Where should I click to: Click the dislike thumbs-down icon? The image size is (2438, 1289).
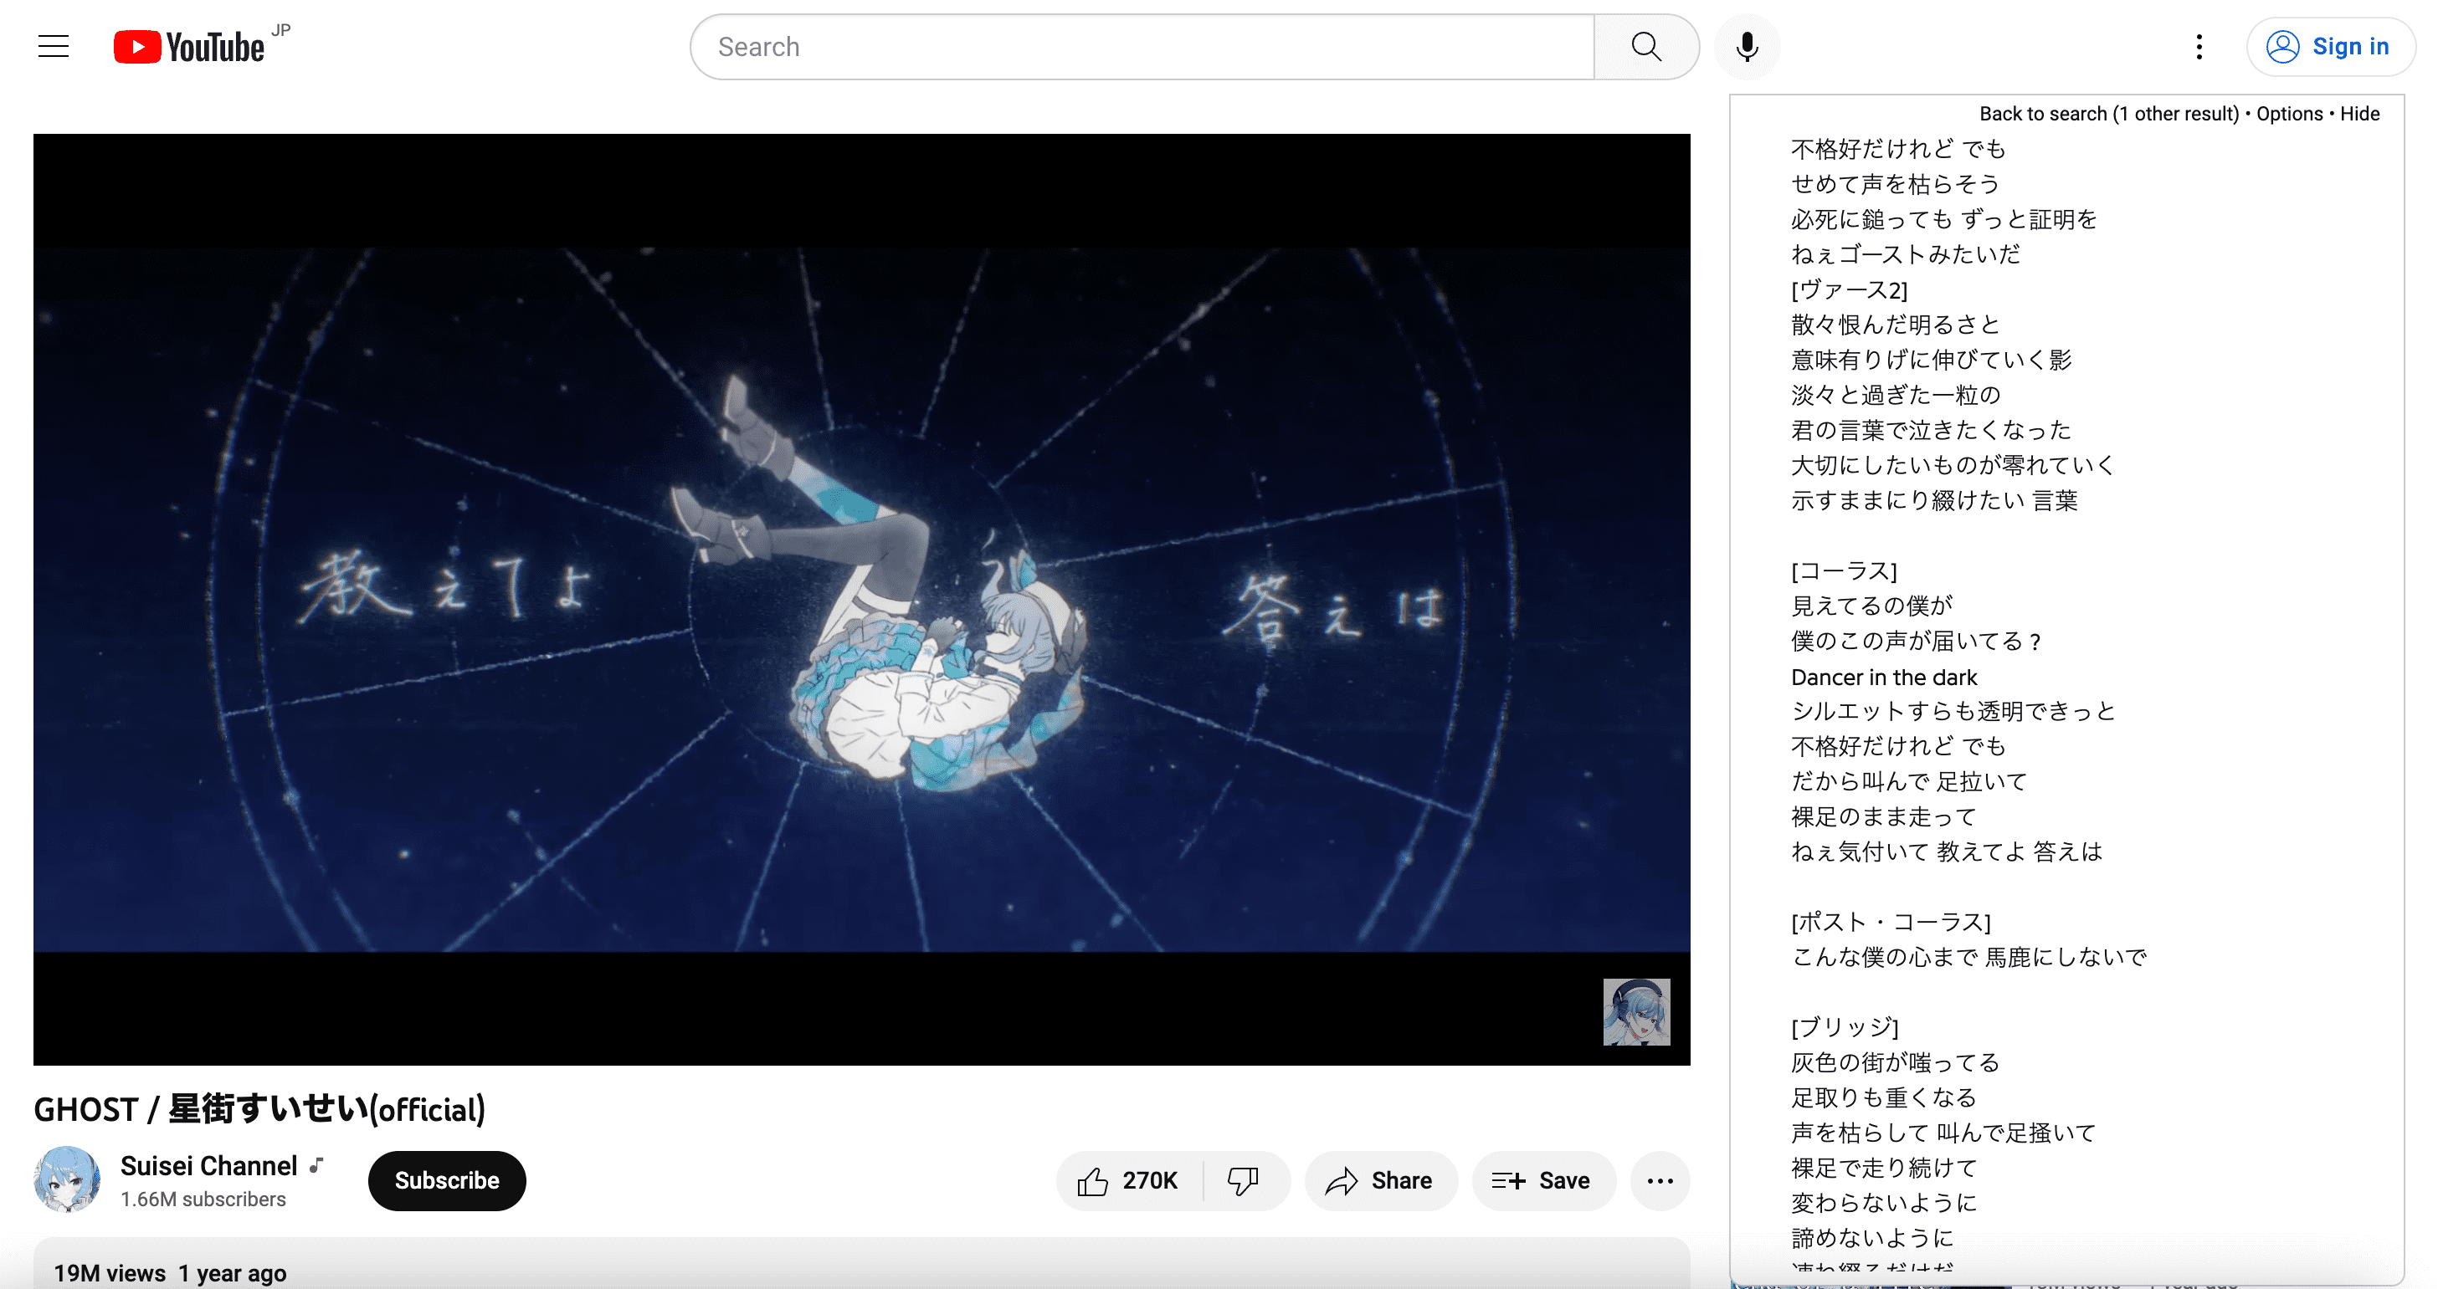click(1241, 1179)
